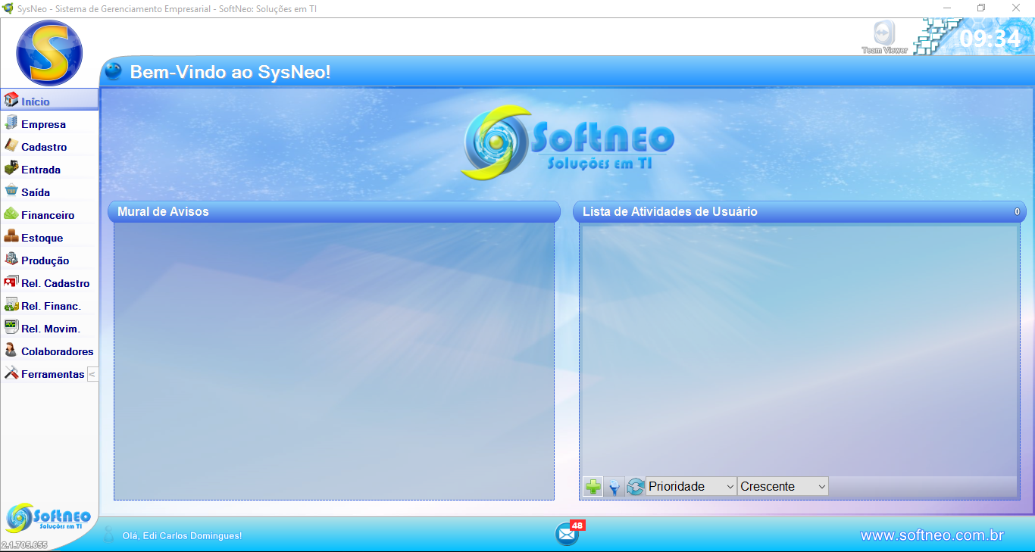Select Colaboradores in the sidebar
Image resolution: width=1035 pixels, height=552 pixels.
[x=57, y=351]
